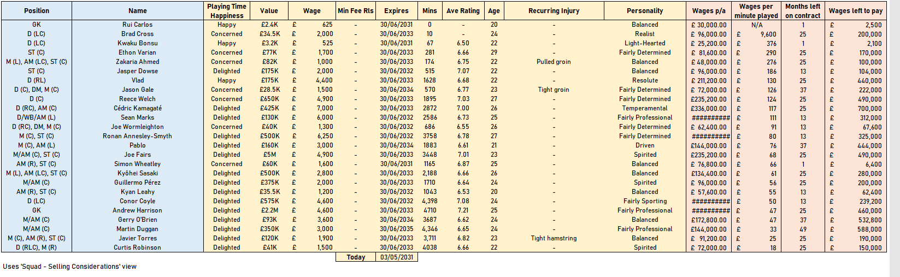Select the value cell '£2.2M'
This screenshot has width=900, height=277.
tap(269, 210)
